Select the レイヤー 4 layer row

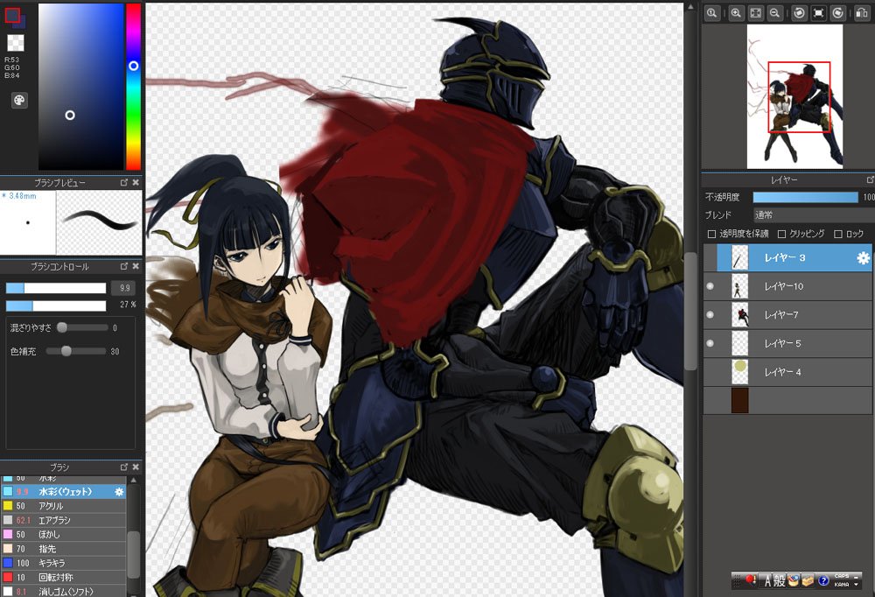tap(787, 372)
